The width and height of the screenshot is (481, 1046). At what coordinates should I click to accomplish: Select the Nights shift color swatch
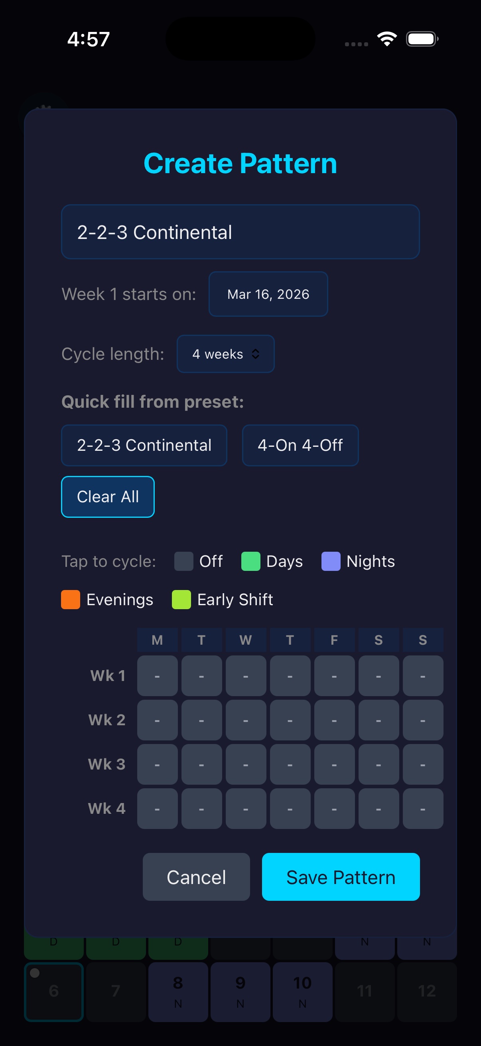(x=331, y=561)
